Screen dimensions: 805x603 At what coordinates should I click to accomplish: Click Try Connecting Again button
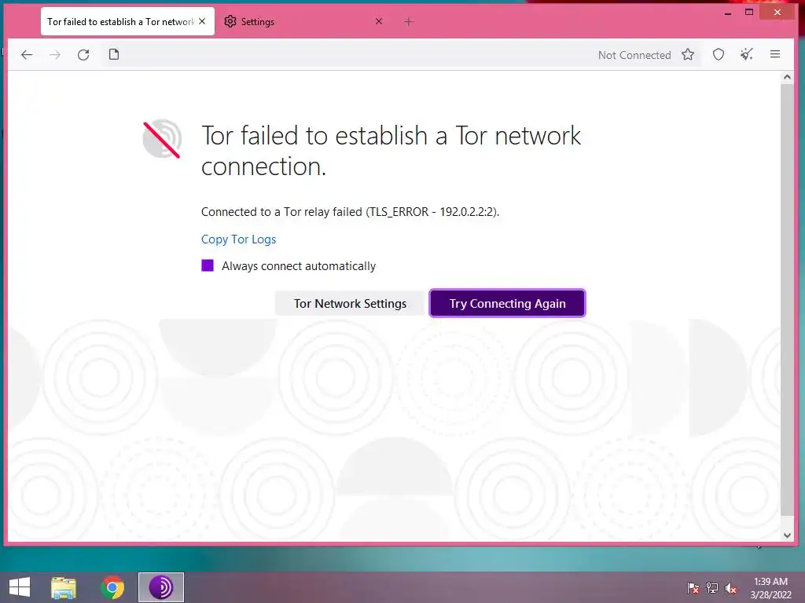507,304
